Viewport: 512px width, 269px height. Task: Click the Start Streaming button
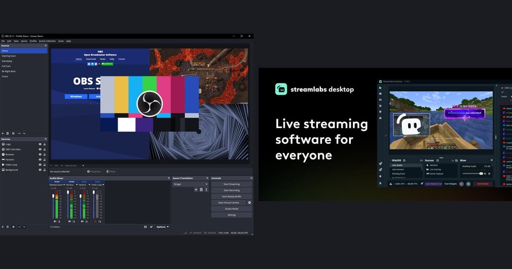coord(232,184)
